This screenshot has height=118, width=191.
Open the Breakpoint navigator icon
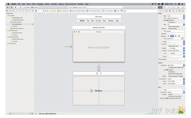pyautogui.click(x=29, y=11)
